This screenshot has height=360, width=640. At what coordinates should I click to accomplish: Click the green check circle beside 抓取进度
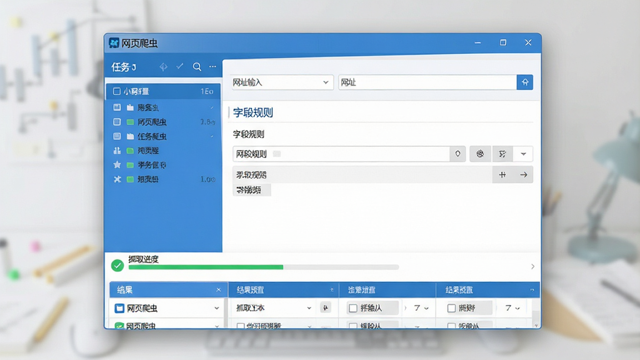point(117,266)
